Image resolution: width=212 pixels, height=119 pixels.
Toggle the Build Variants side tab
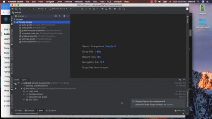(x=12, y=84)
